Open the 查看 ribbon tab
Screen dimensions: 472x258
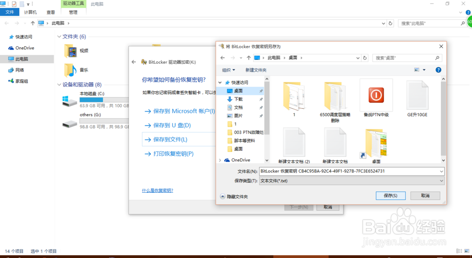51,12
